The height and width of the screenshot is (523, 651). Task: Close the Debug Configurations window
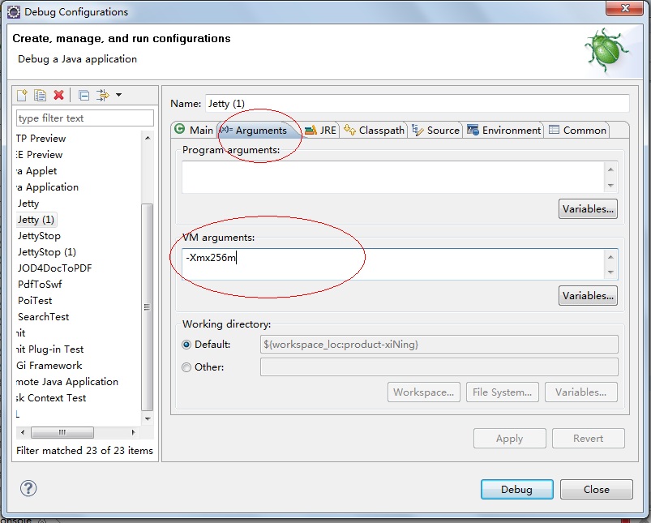625,8
